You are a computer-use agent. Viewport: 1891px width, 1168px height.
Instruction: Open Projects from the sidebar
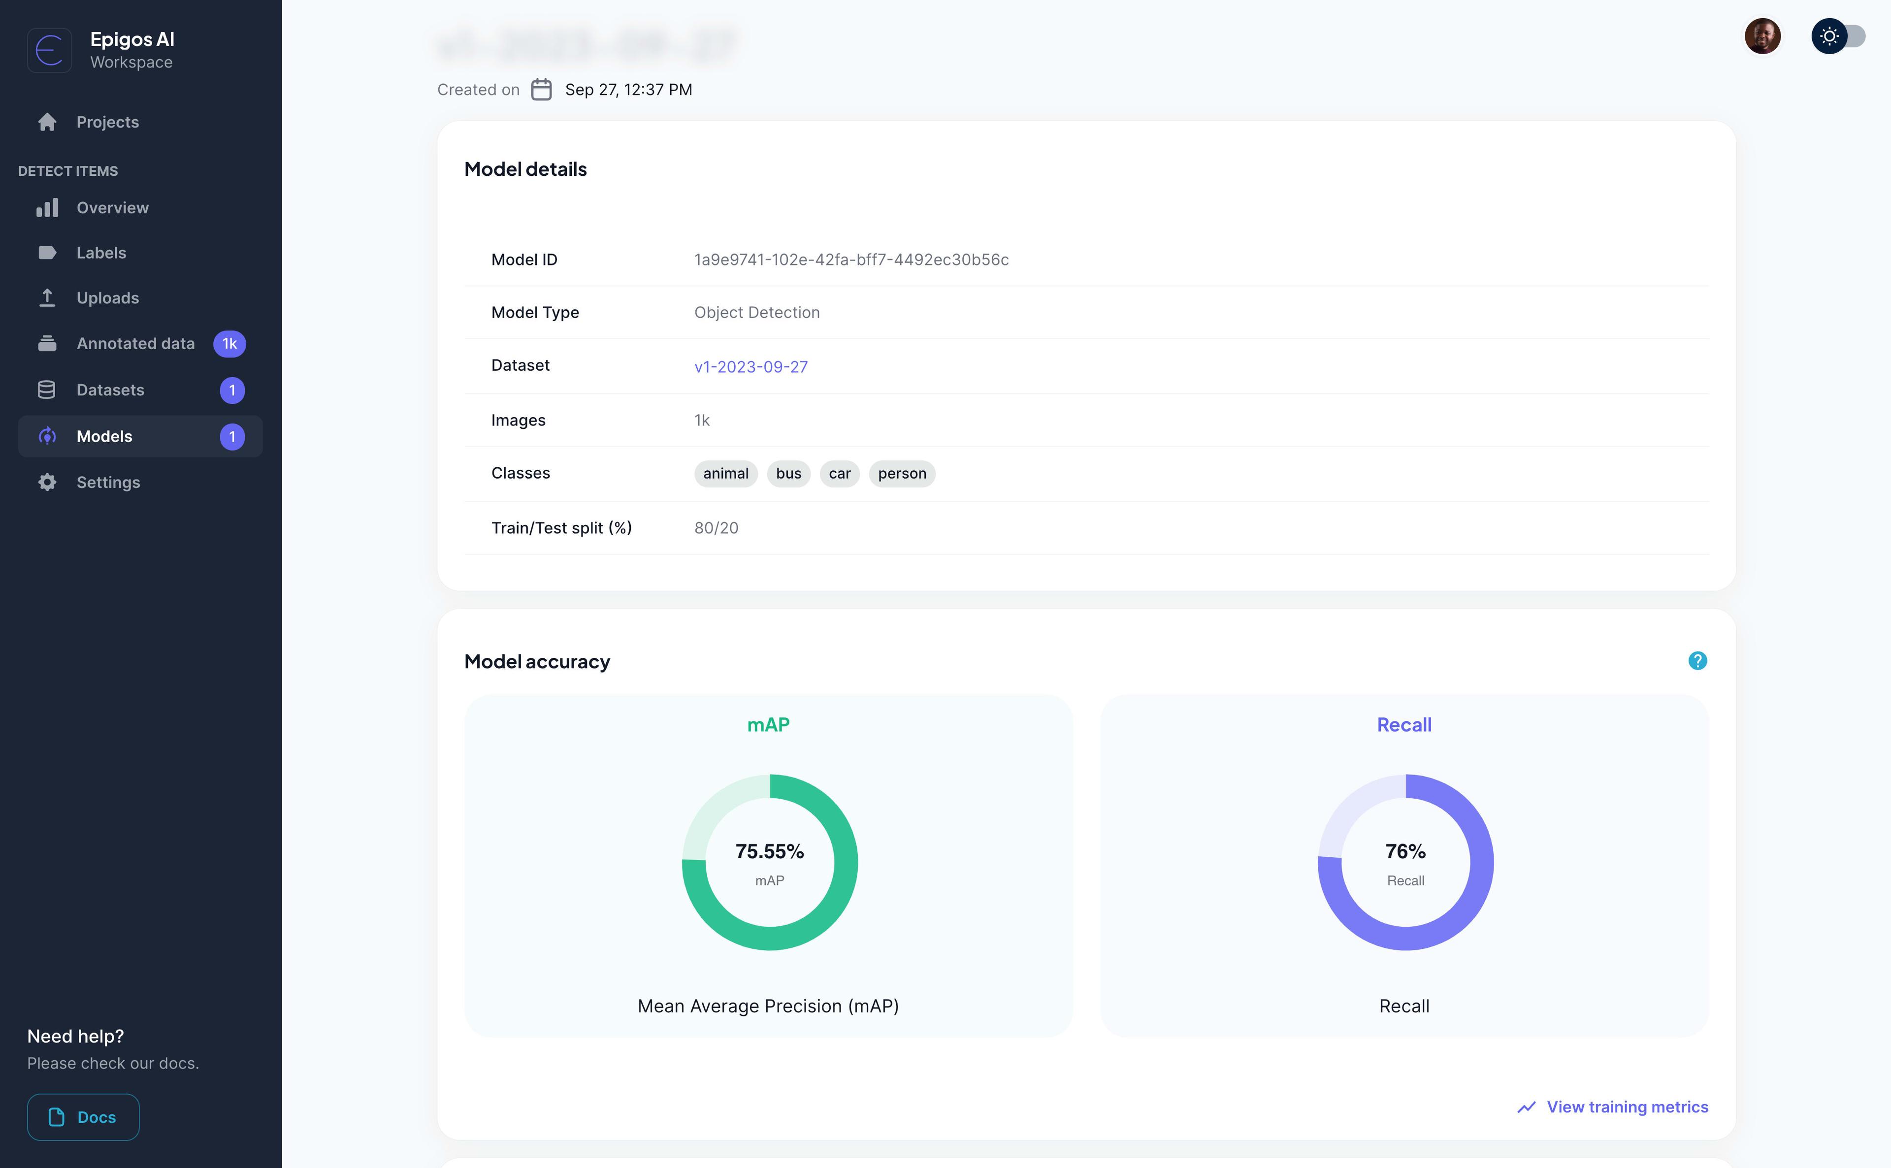click(x=107, y=122)
